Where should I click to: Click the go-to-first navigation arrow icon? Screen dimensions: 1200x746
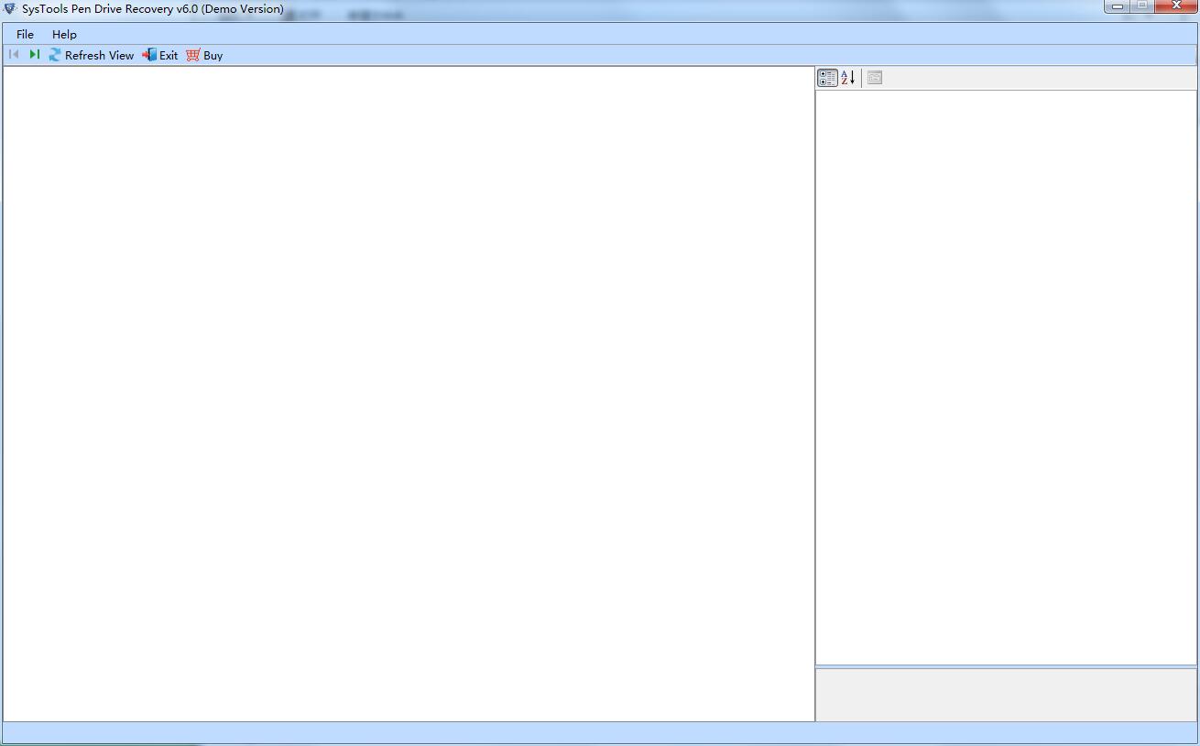tap(14, 55)
